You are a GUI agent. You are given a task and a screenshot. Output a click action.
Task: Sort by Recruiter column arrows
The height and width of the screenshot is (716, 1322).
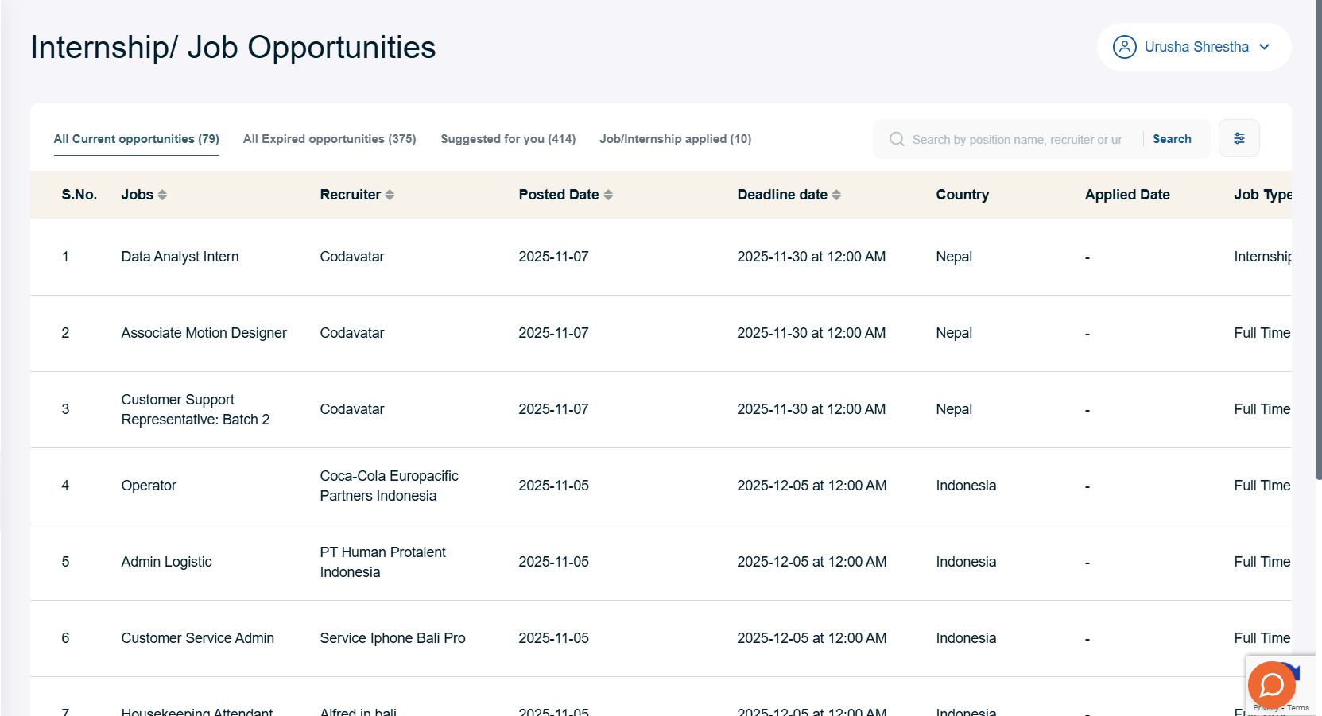[x=390, y=195]
